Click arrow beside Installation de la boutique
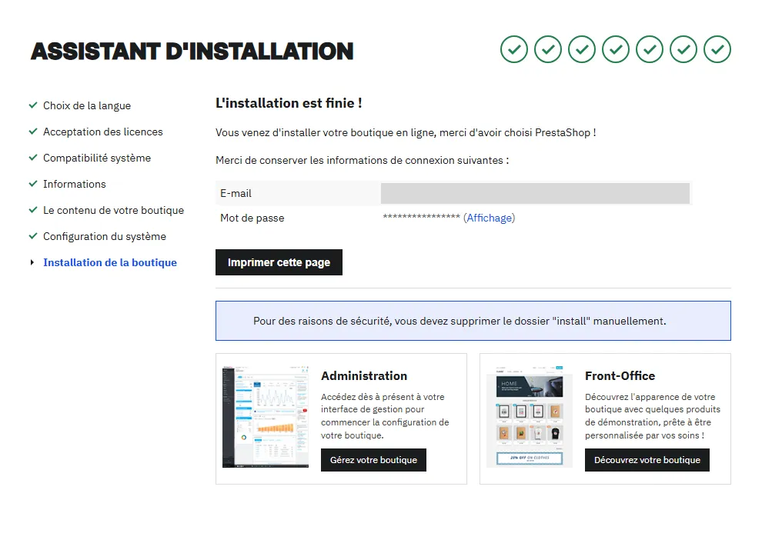Viewport: 762px width, 540px height. [32, 262]
